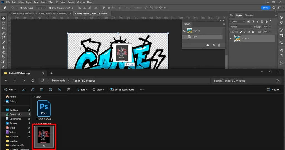The image size is (285, 150).
Task: Open the Filter menu in Photoshop
Action: [x=51, y=2]
